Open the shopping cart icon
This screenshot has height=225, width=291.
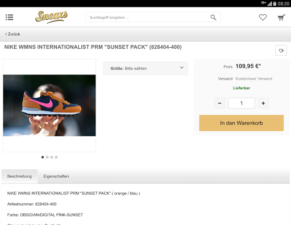coord(281,18)
